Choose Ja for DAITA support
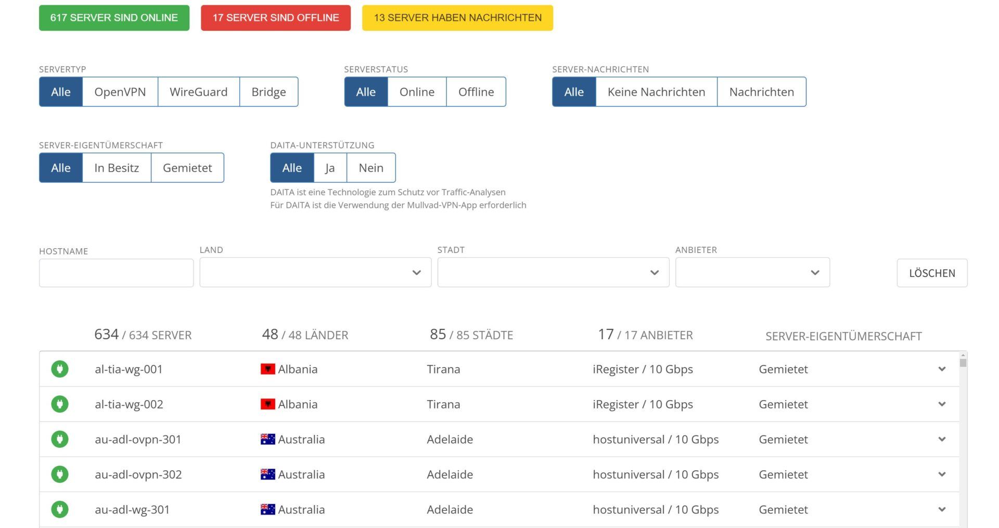 click(x=330, y=168)
